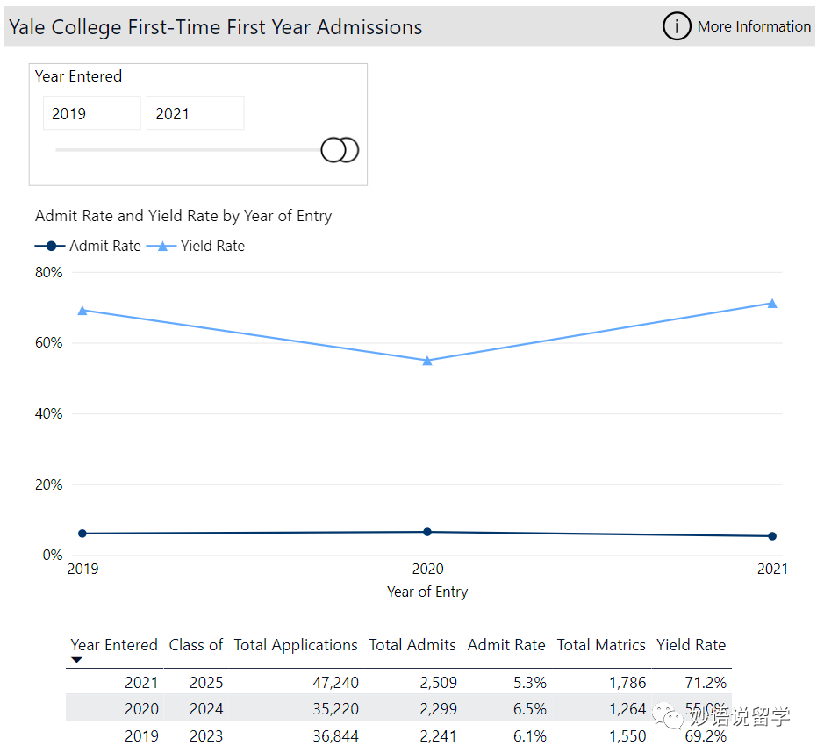Click the 80% y-axis label

(x=48, y=273)
